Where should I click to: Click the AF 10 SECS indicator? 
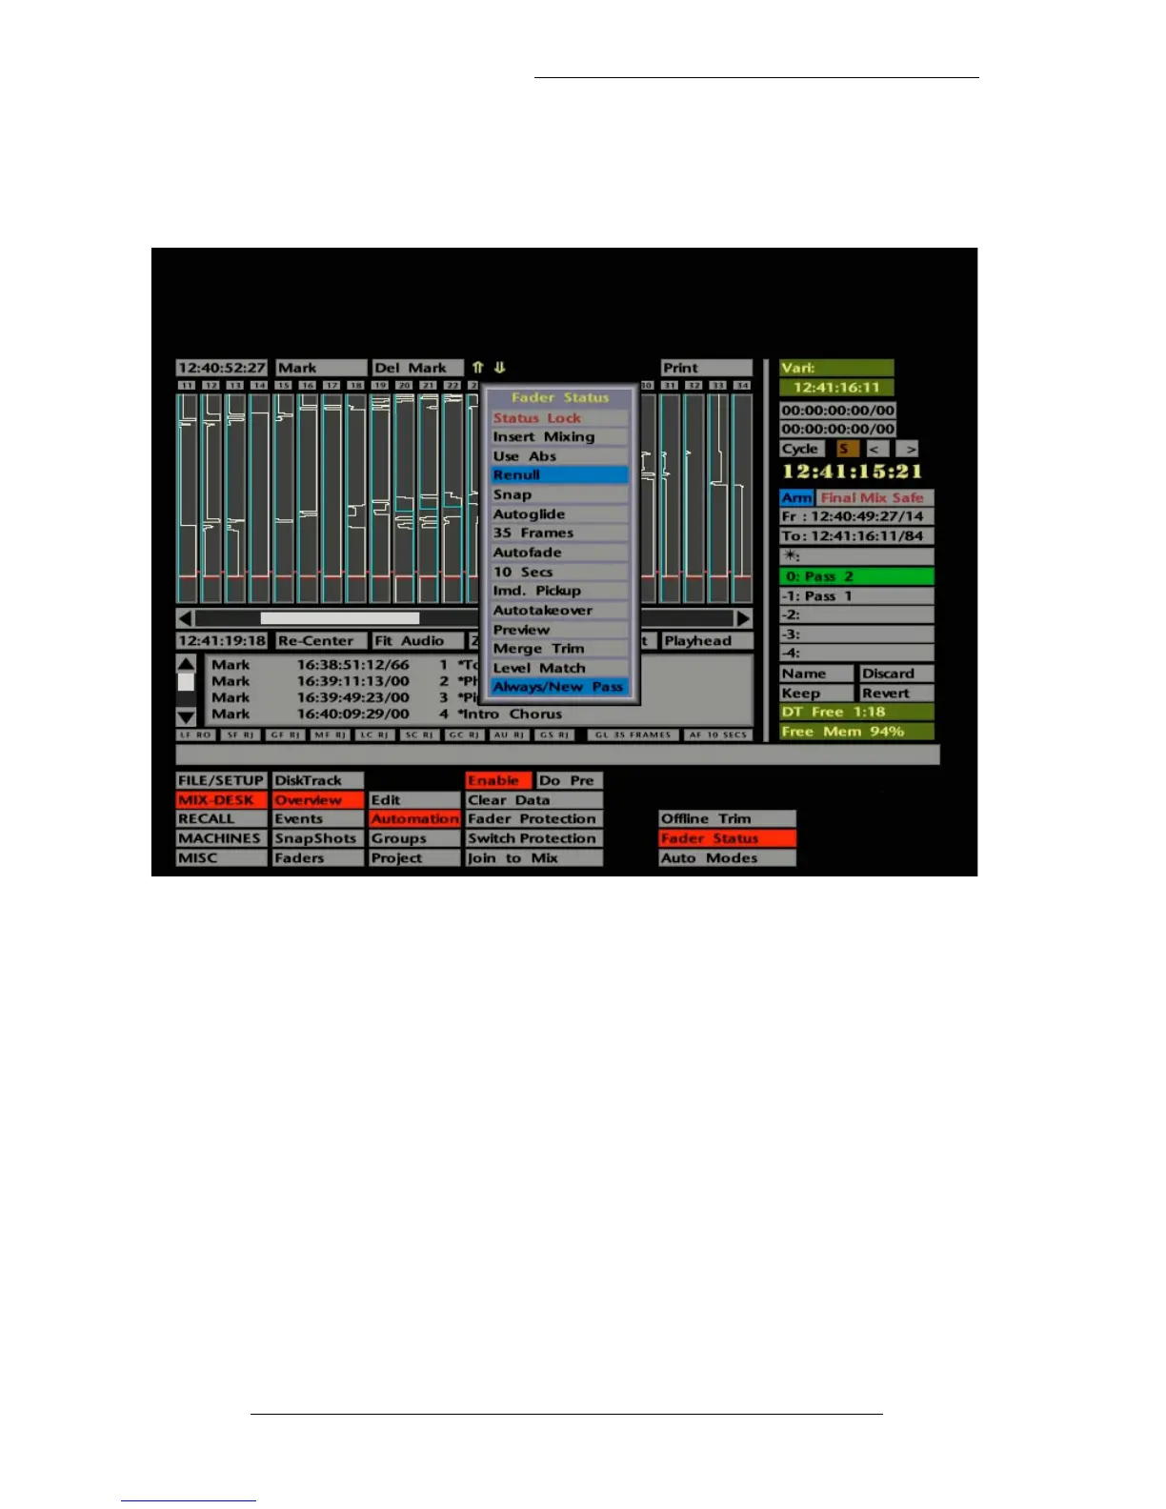(x=718, y=734)
